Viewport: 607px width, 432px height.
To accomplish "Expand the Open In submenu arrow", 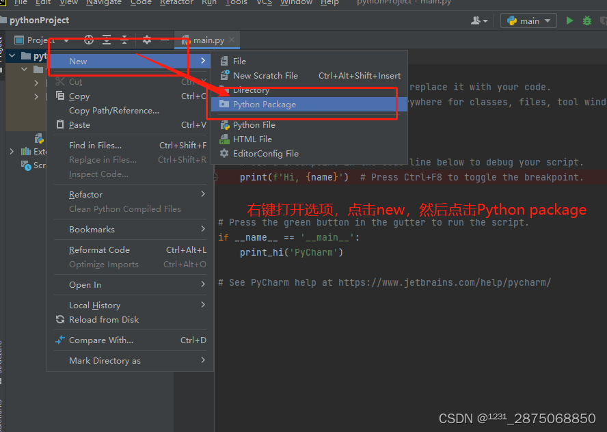I will [203, 284].
